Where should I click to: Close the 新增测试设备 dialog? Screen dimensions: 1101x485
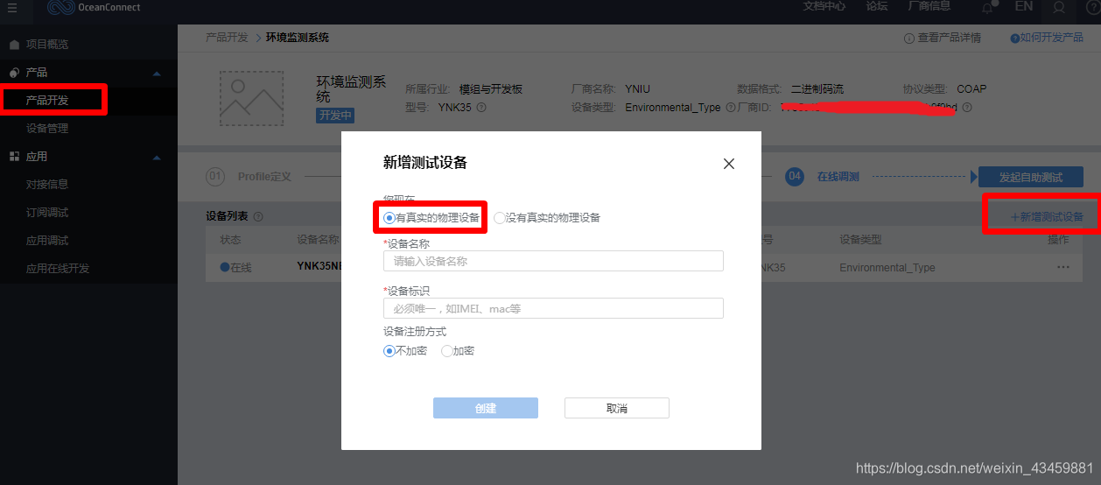pyautogui.click(x=729, y=164)
